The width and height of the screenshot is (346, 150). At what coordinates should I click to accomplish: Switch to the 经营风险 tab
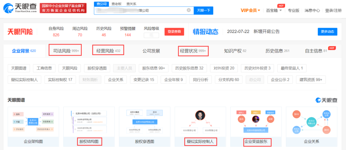click(x=108, y=51)
